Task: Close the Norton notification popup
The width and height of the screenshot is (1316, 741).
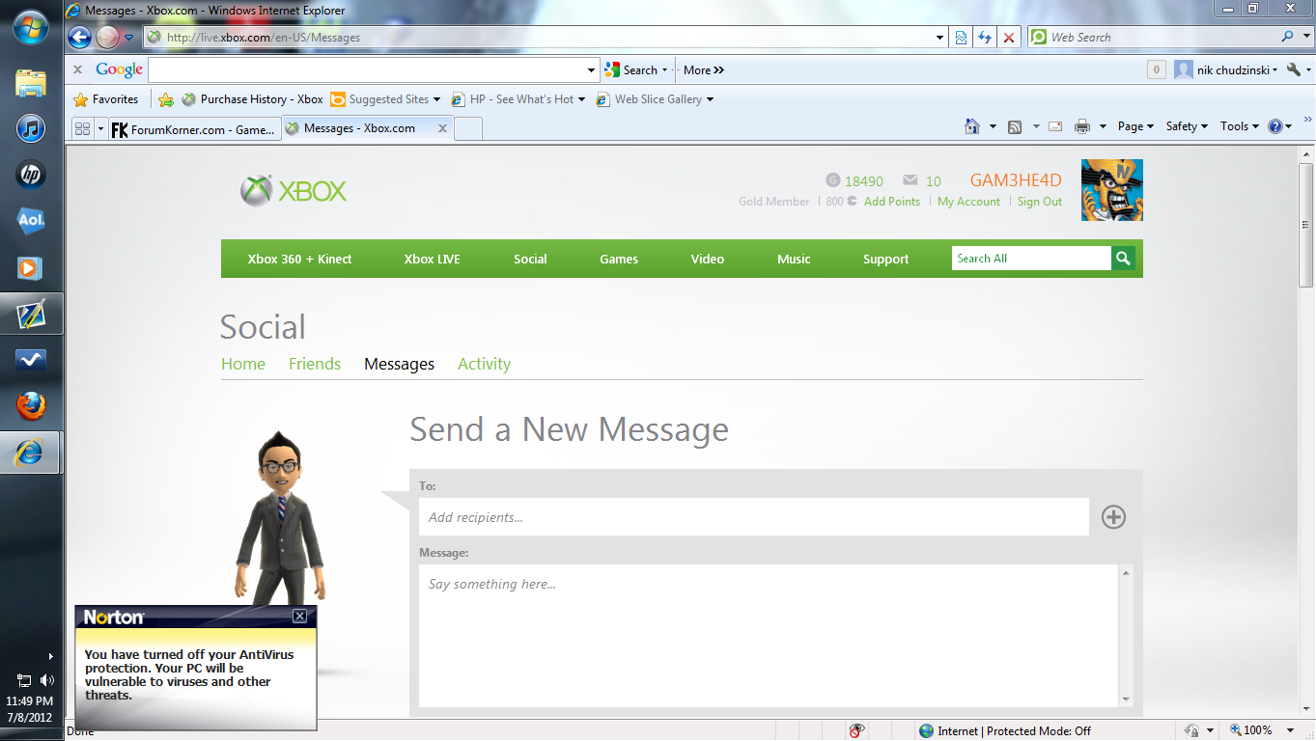Action: (x=300, y=617)
